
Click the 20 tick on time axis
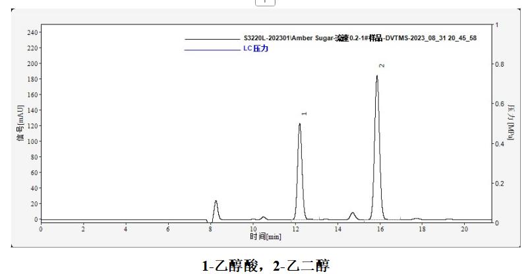click(464, 229)
